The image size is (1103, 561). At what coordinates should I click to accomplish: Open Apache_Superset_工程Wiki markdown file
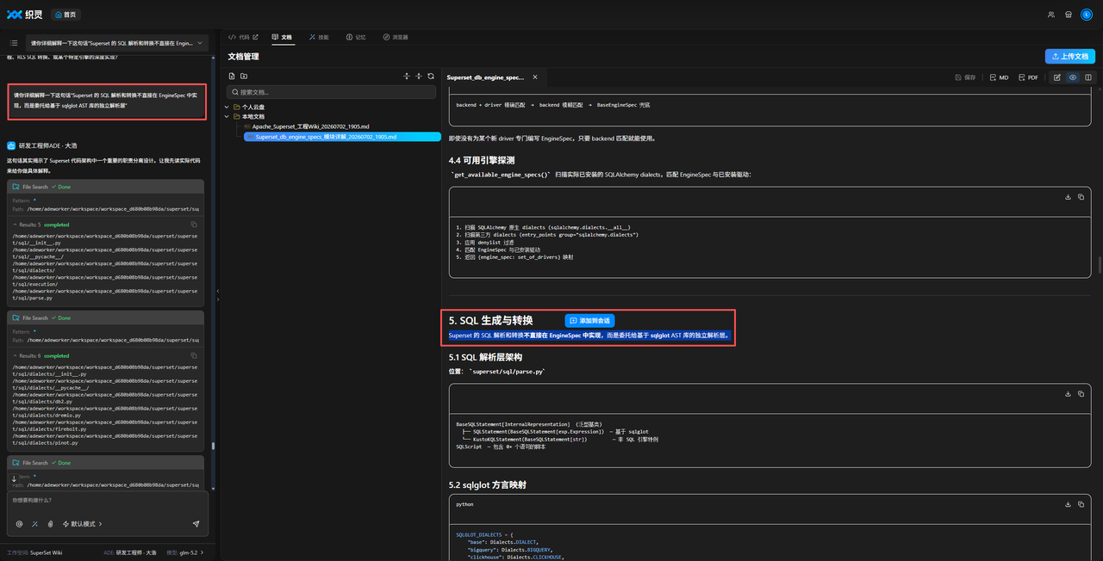pyautogui.click(x=310, y=126)
